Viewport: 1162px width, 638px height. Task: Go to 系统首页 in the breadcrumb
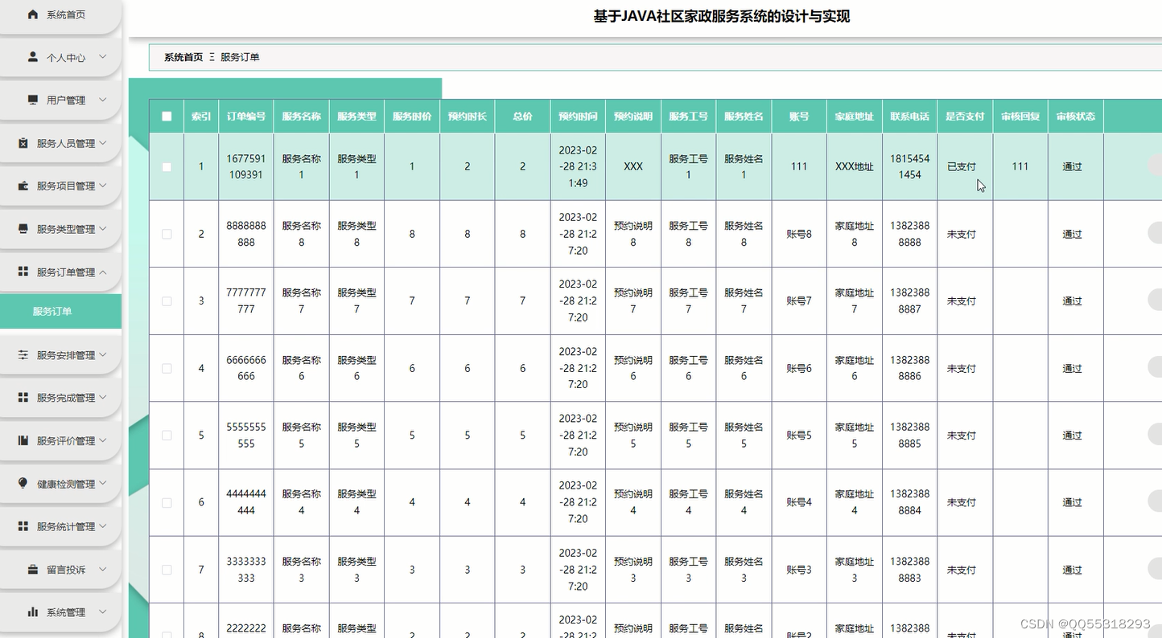coord(183,57)
